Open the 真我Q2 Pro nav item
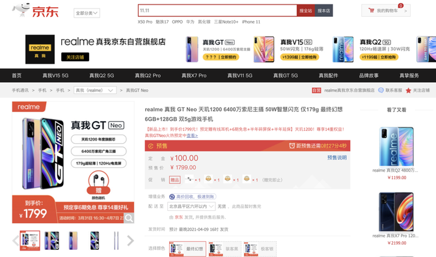Viewport: 436px width, 257px height. point(148,75)
